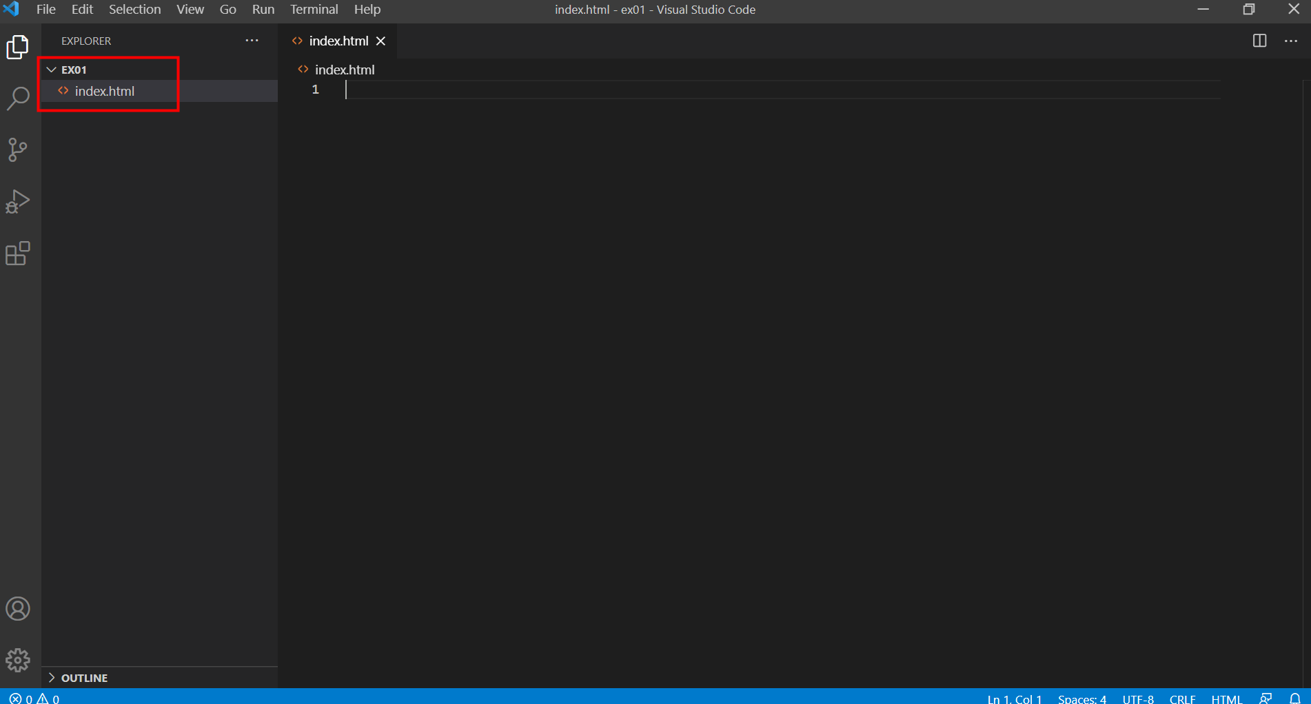Open the Run menu
Screen dimensions: 1311x704
click(x=263, y=10)
